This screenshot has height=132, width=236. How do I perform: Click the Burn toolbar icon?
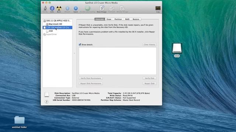pos(59,9)
